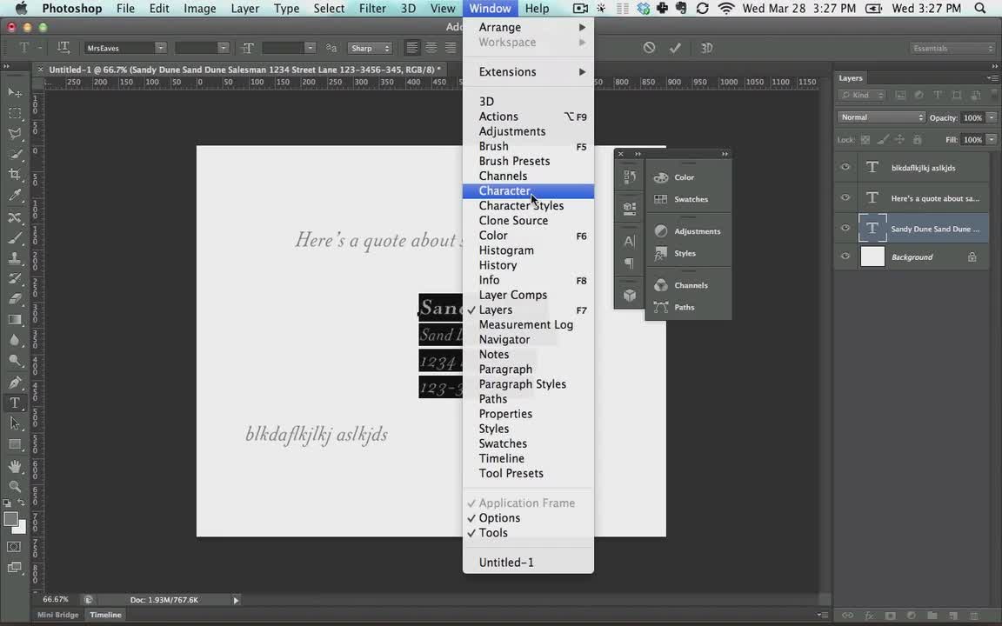Image resolution: width=1002 pixels, height=626 pixels.
Task: Select the Crop tool
Action: click(15, 175)
